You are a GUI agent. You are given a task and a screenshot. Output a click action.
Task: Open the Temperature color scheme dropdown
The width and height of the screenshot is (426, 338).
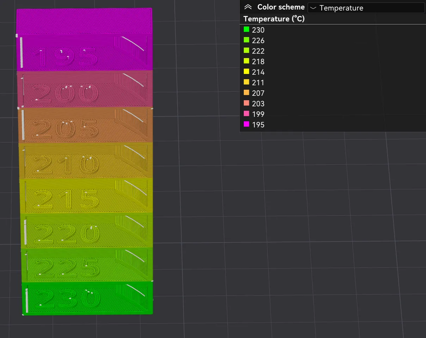[366, 8]
